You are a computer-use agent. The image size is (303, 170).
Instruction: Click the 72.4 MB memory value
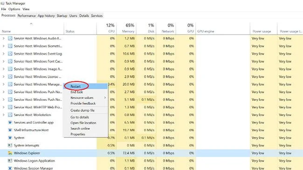(x=129, y=153)
